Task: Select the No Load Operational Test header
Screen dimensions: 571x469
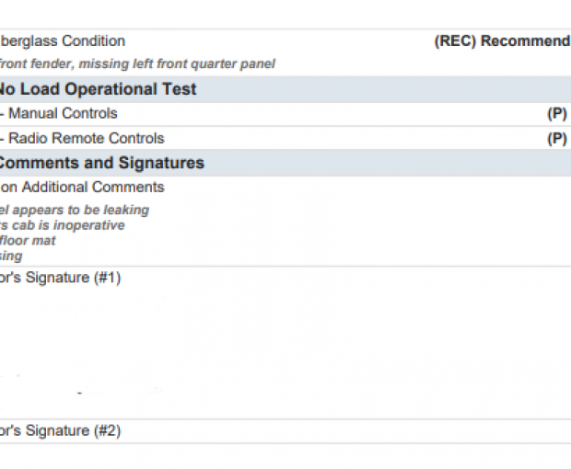Action: click(97, 89)
